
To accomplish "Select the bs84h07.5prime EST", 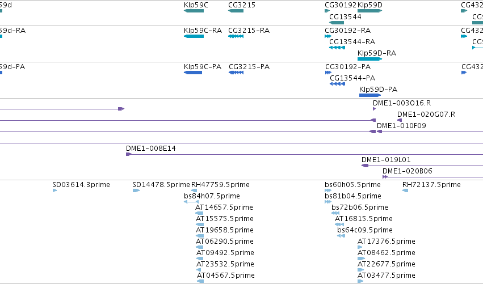I will point(191,202).
